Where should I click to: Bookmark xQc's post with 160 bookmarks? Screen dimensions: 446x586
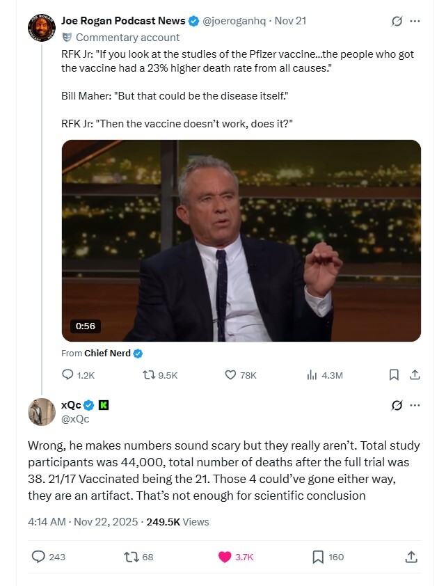(x=318, y=557)
